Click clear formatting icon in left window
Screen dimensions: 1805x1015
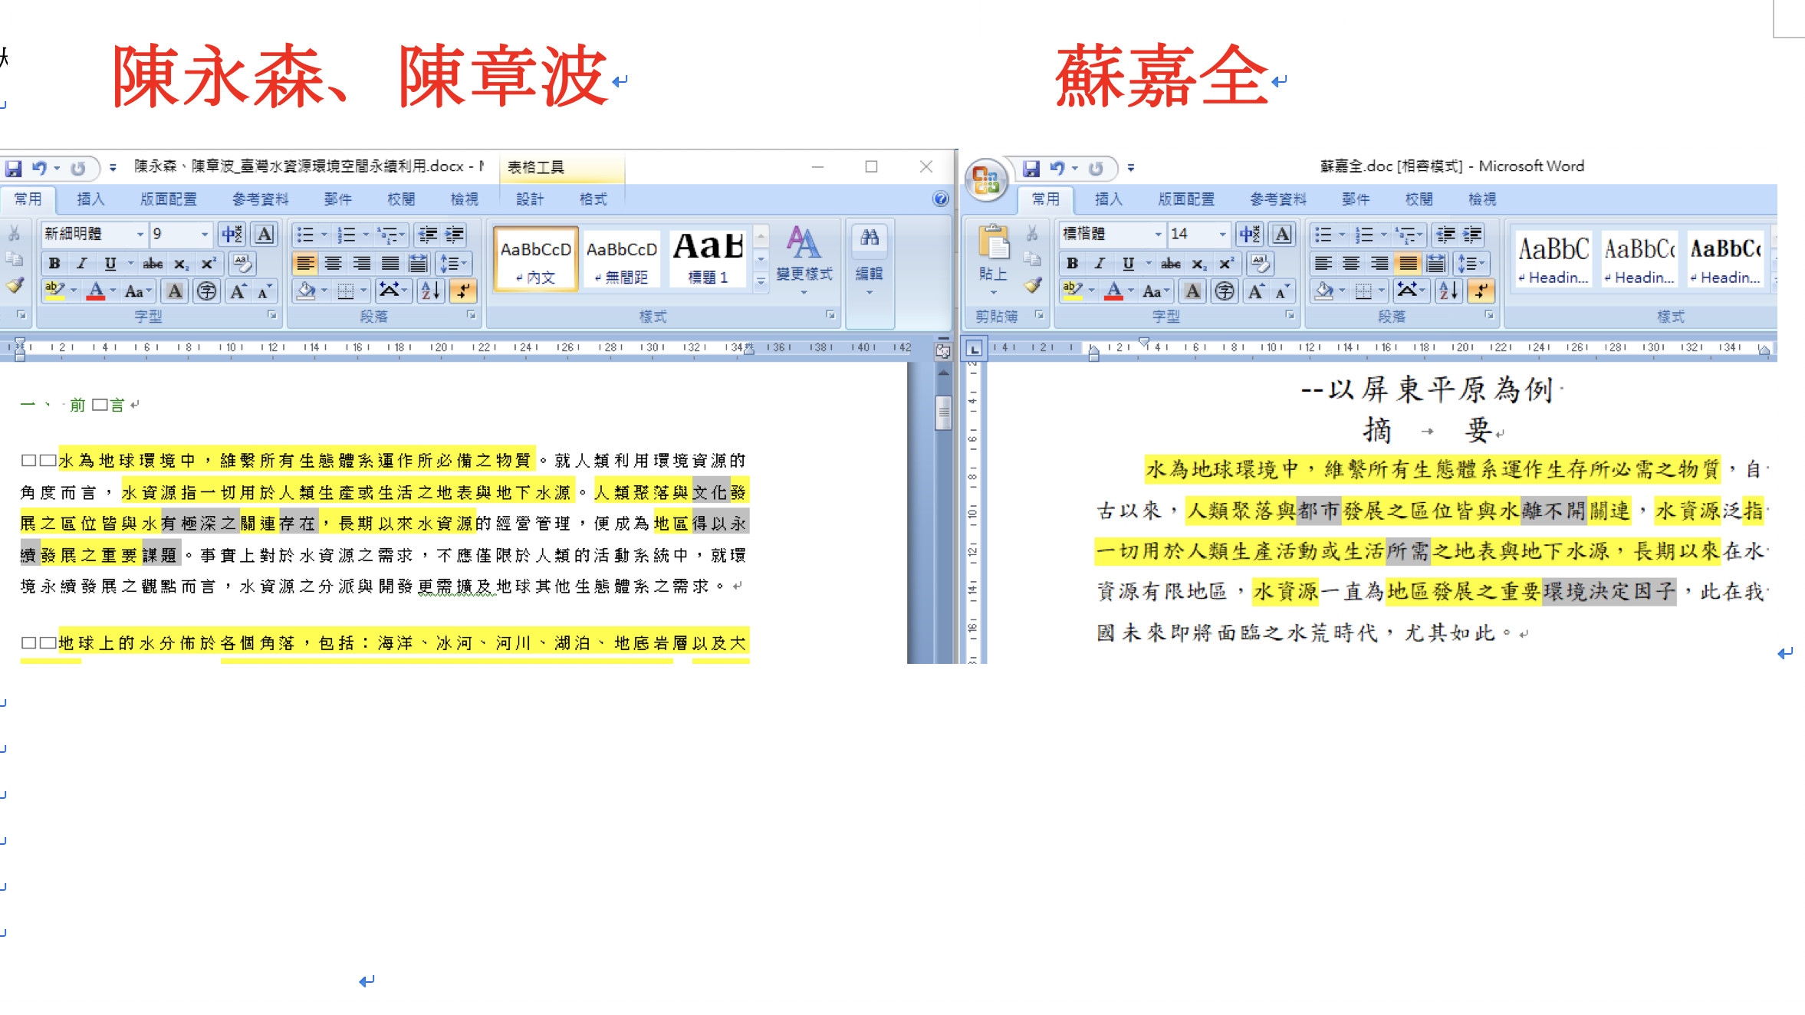(x=242, y=264)
